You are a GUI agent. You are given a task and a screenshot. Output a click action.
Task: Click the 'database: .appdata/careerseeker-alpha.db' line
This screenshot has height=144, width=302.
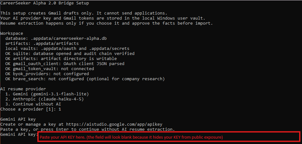(x=56, y=39)
